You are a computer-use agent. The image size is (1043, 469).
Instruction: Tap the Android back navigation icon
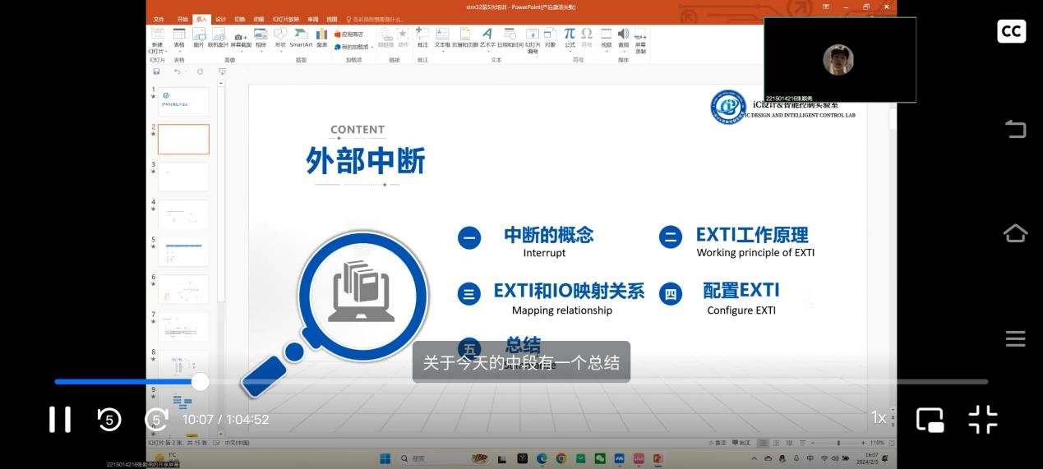point(1015,129)
